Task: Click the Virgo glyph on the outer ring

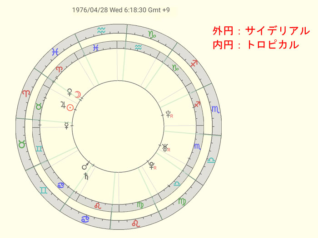Action: tap(182, 201)
